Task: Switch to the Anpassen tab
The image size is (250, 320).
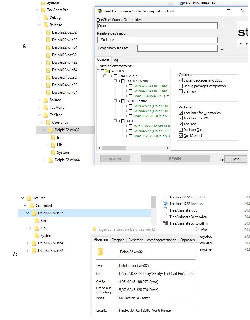Action: pyautogui.click(x=187, y=240)
